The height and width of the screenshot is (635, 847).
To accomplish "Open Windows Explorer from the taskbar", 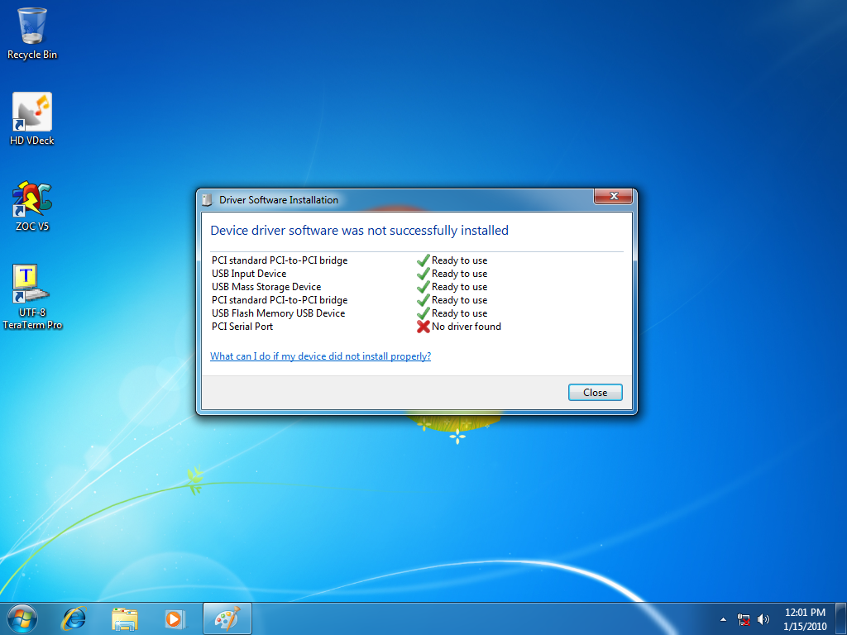I will click(x=124, y=618).
